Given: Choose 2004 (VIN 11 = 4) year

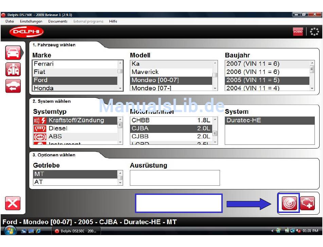Looking at the screenshot, I should pyautogui.click(x=267, y=88).
